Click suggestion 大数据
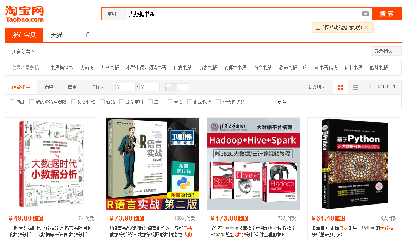The height and width of the screenshot is (239, 402). 87,68
